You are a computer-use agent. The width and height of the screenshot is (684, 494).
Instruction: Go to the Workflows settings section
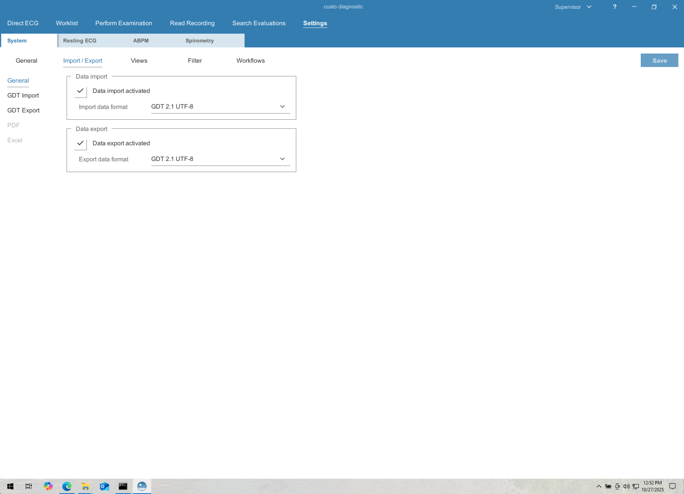(x=250, y=61)
